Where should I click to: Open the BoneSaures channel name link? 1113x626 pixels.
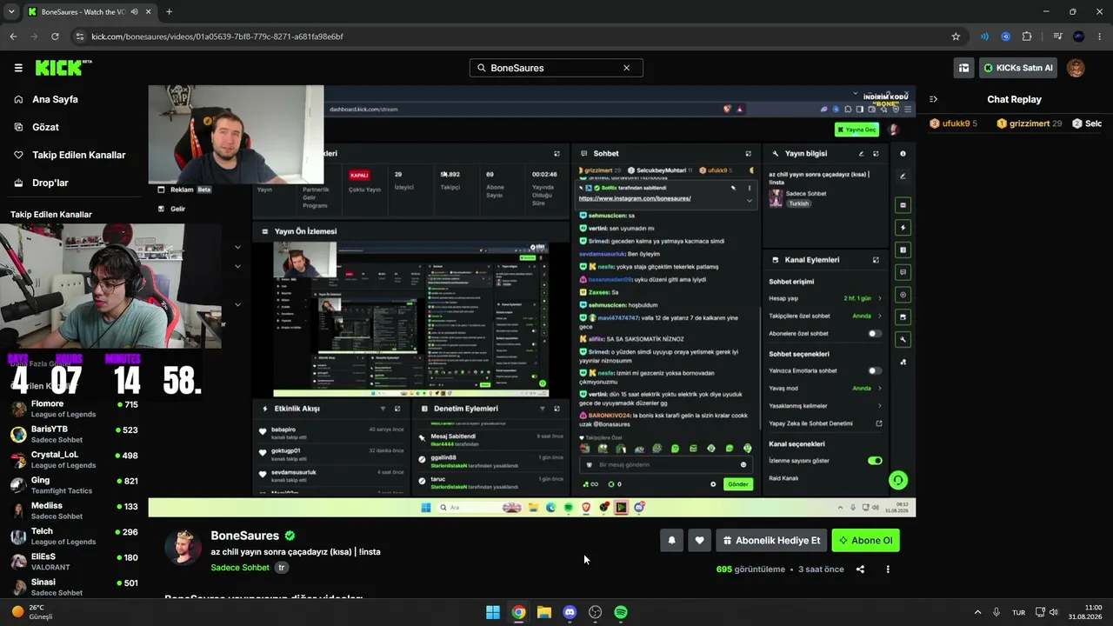point(245,536)
